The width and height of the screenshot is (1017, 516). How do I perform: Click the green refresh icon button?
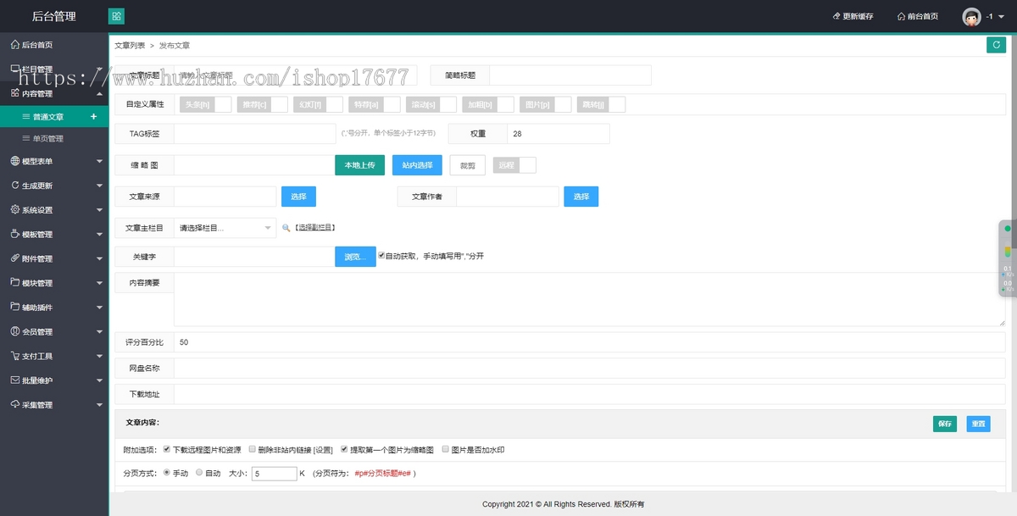pyautogui.click(x=996, y=45)
